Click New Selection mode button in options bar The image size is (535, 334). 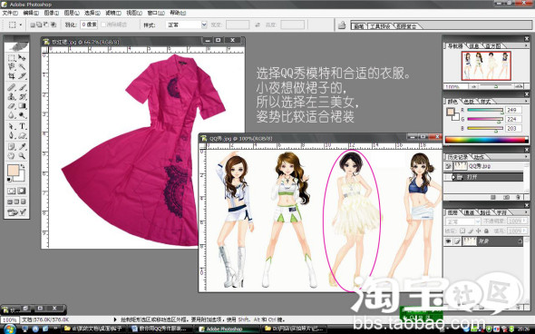[x=33, y=25]
